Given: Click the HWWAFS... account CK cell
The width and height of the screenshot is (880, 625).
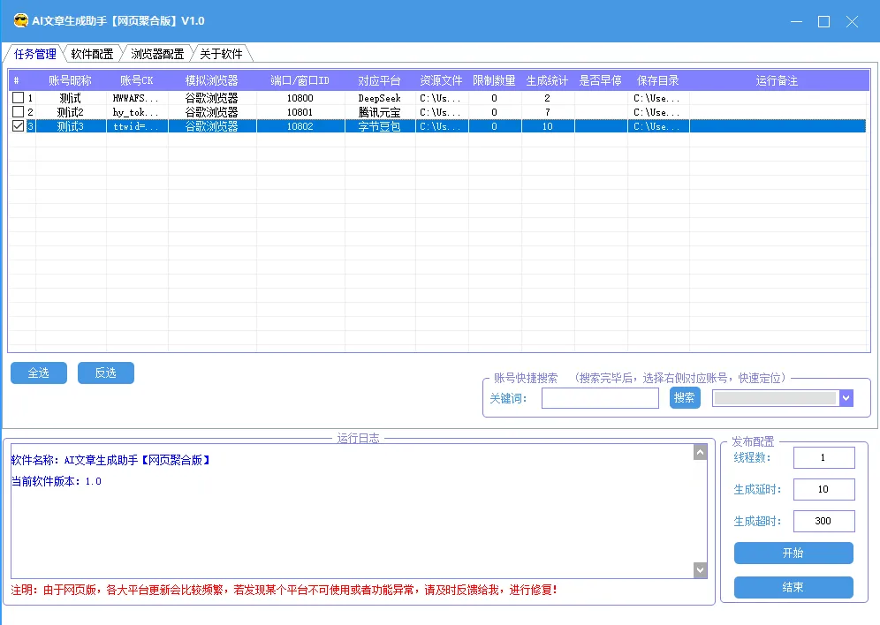Looking at the screenshot, I should pos(136,98).
